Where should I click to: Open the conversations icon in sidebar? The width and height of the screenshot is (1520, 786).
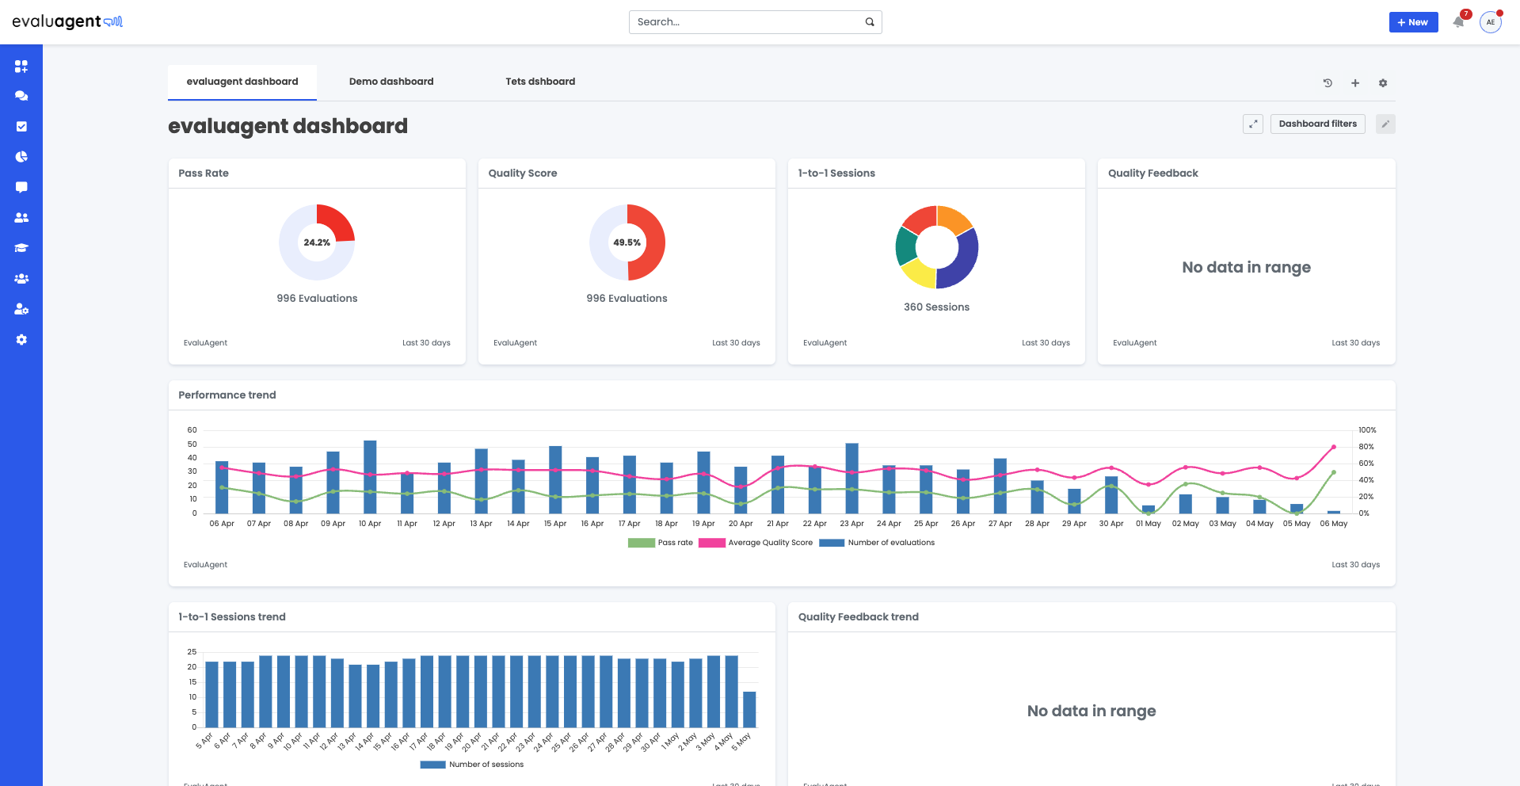[21, 96]
